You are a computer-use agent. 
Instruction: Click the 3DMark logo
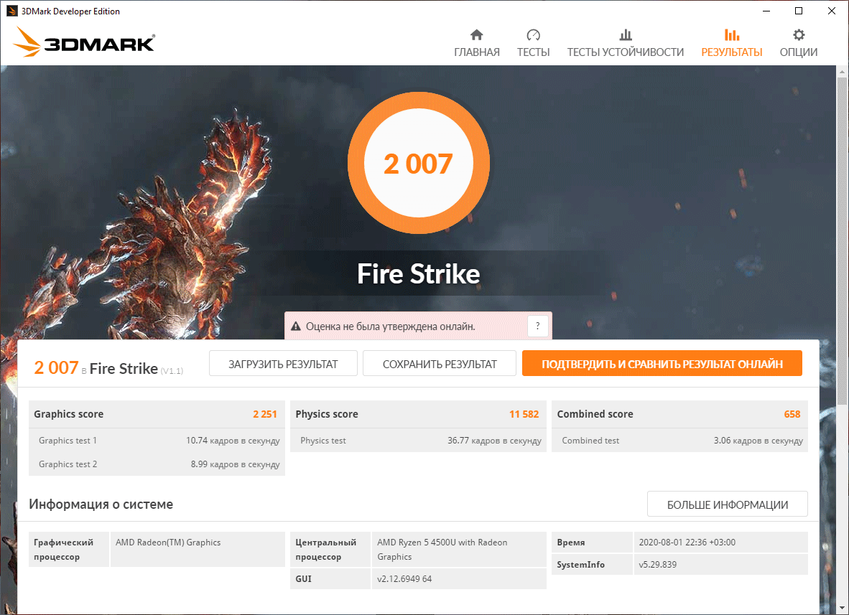click(x=85, y=42)
